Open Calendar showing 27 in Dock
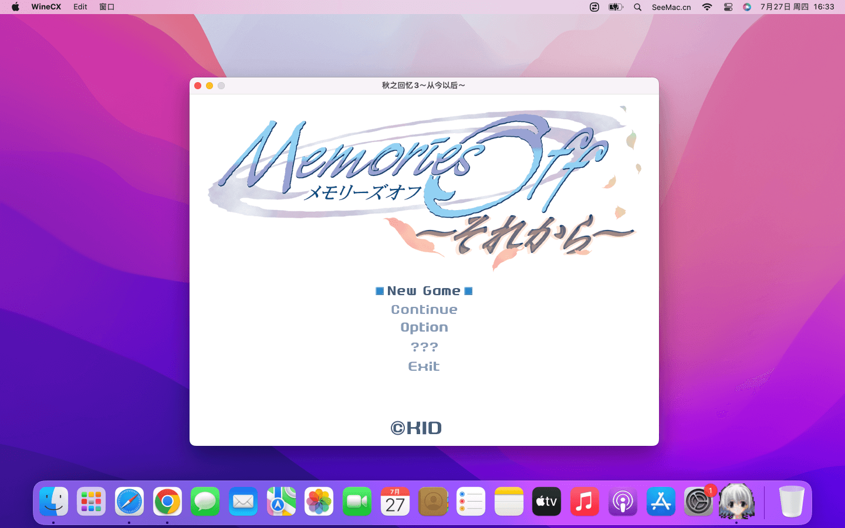 point(395,502)
